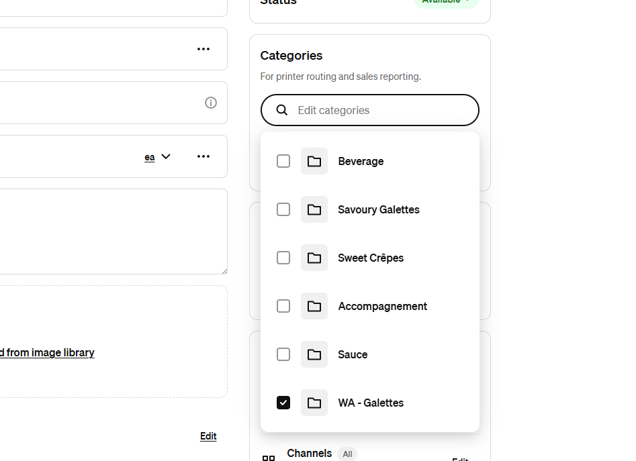This screenshot has width=636, height=461.
Task: Tick the Accompagnement checkbox
Action: [283, 306]
